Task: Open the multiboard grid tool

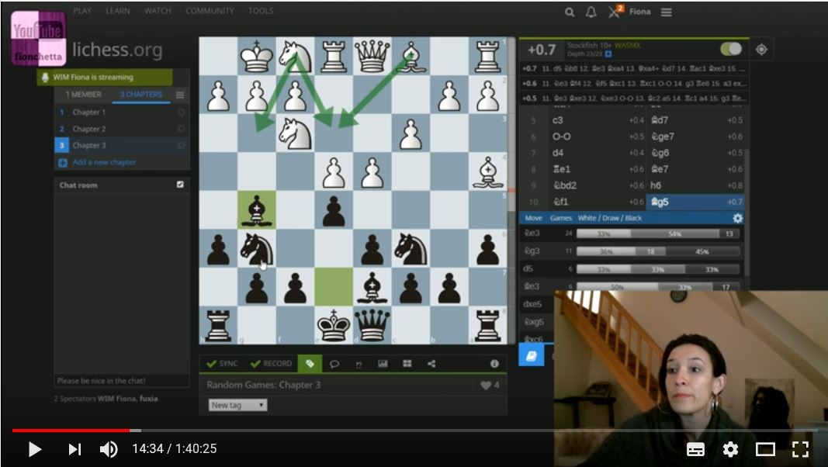Action: (407, 364)
